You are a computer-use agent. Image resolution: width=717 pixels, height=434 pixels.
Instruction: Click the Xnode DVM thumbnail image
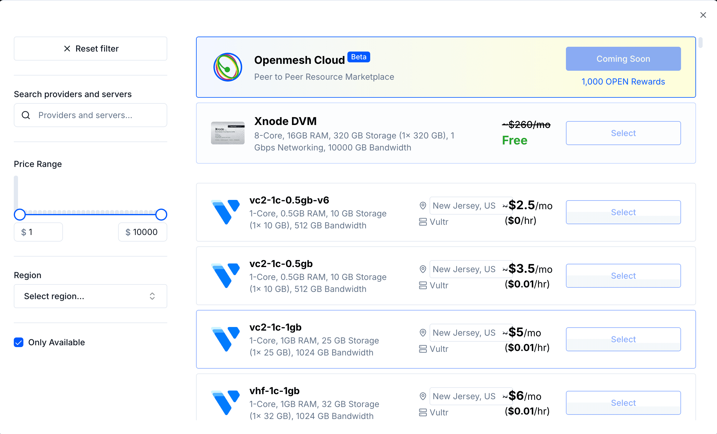tap(228, 133)
